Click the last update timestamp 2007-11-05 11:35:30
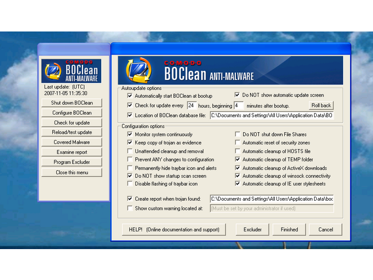The width and height of the screenshot is (373, 280). click(66, 93)
